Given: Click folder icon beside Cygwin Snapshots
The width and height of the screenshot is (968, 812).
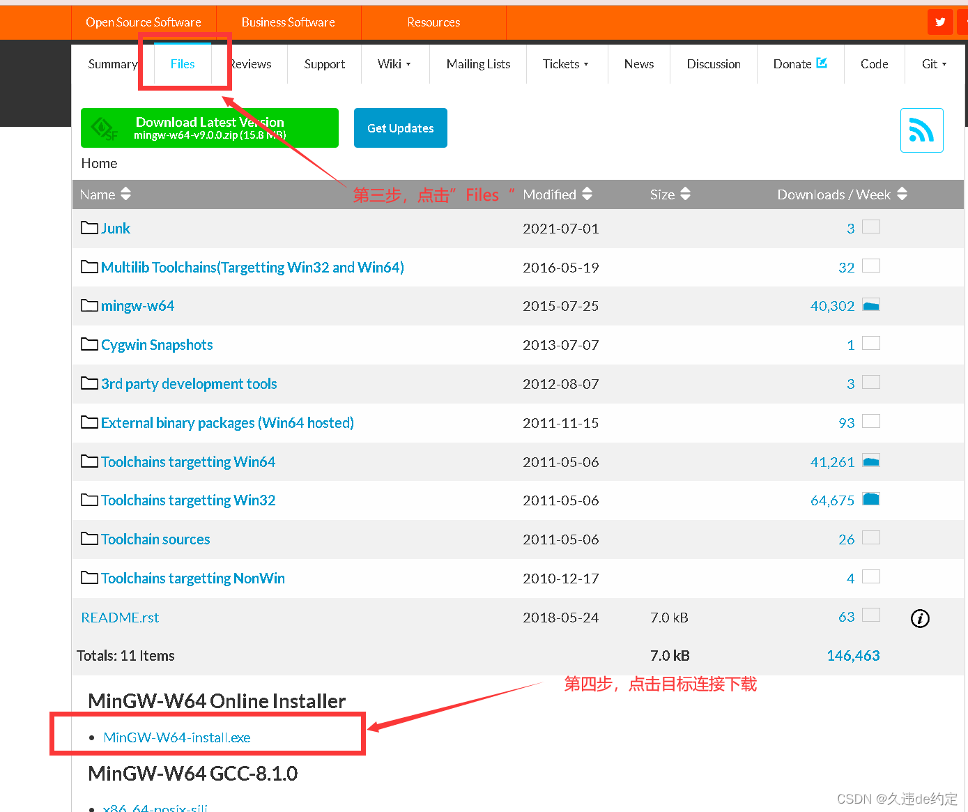Looking at the screenshot, I should pyautogui.click(x=89, y=344).
